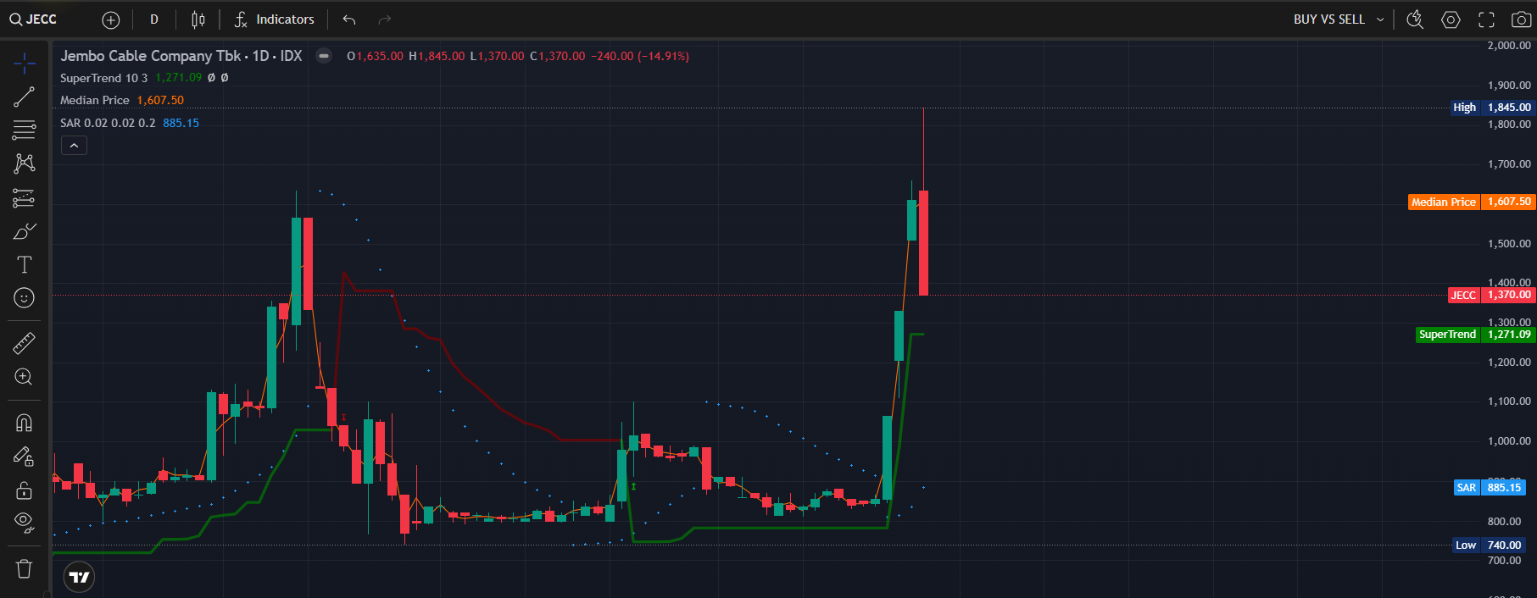Image resolution: width=1537 pixels, height=598 pixels.
Task: Click the tall red last candle
Action: pos(923,243)
